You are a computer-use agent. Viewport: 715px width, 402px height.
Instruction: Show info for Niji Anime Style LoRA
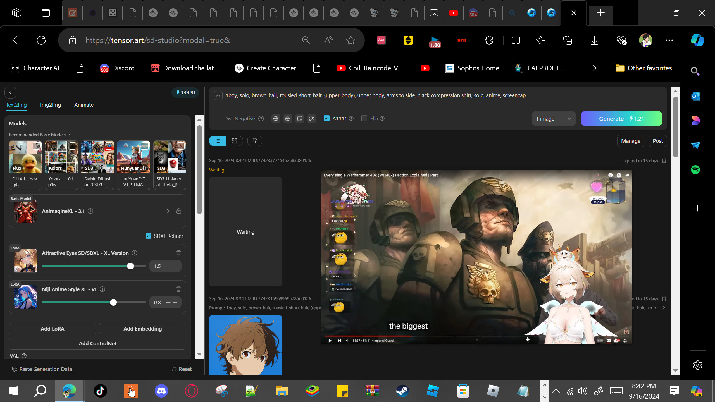(x=103, y=289)
